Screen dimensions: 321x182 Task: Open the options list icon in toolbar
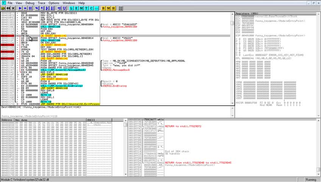tap(121, 8)
